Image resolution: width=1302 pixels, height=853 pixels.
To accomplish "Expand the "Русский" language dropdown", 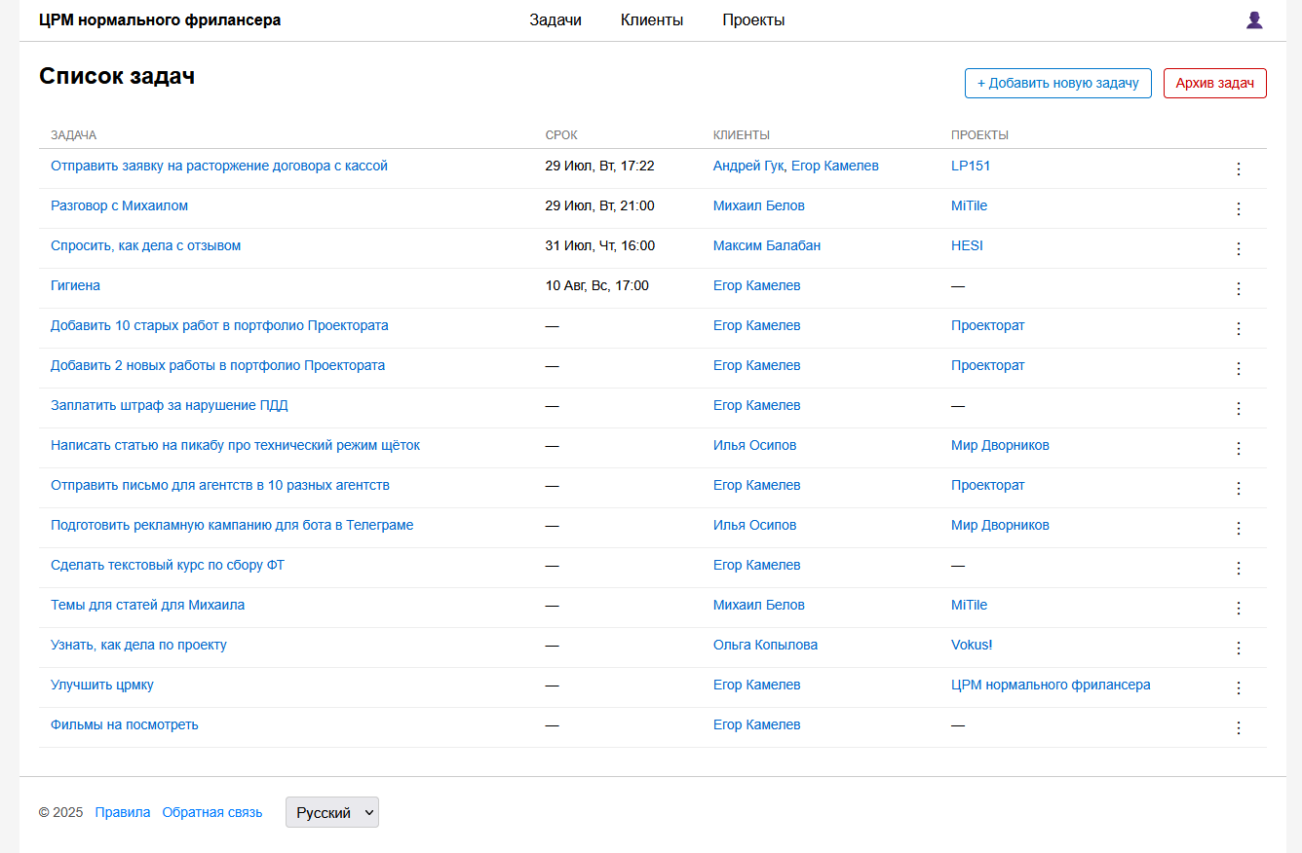I will (x=331, y=812).
